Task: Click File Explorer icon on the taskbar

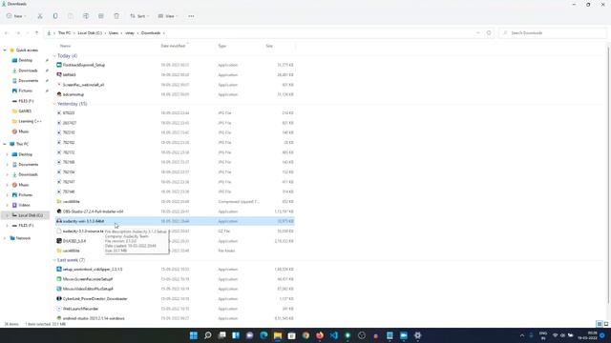Action: pos(278,335)
